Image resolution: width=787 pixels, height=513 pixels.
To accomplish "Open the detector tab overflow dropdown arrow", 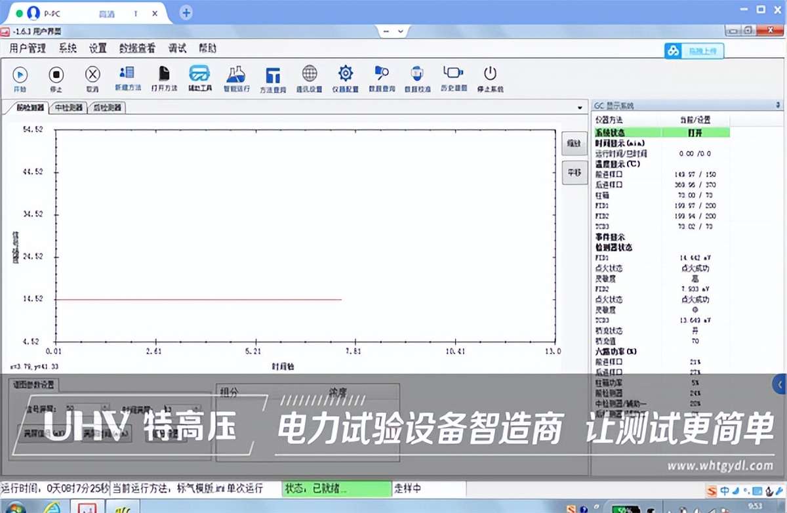I will tap(578, 107).
